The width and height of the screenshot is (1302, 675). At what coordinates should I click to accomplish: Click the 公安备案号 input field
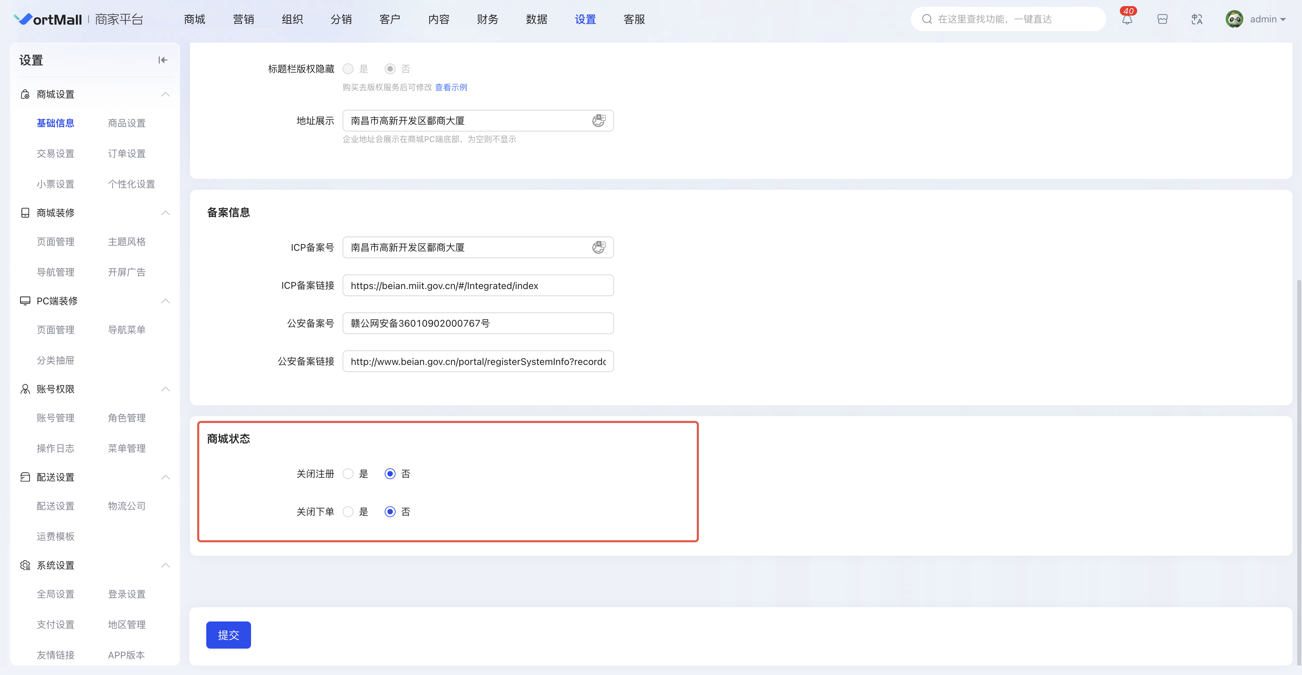(478, 323)
